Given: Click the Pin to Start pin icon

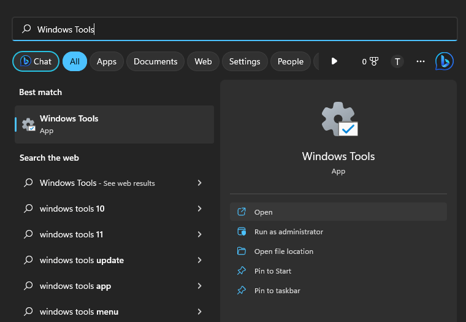Looking at the screenshot, I should click(242, 271).
